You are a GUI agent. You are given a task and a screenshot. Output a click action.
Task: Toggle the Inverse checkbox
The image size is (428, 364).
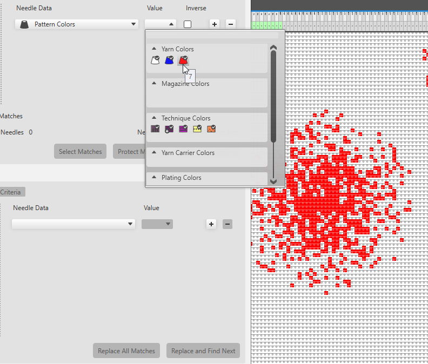(188, 24)
